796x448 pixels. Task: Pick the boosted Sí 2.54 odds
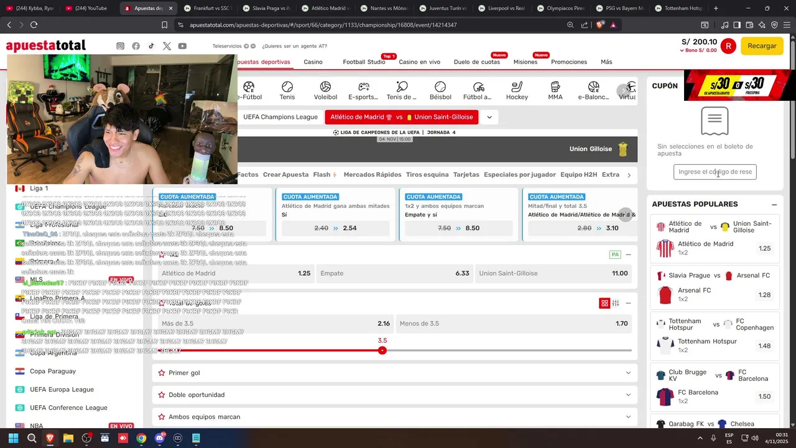(x=335, y=228)
